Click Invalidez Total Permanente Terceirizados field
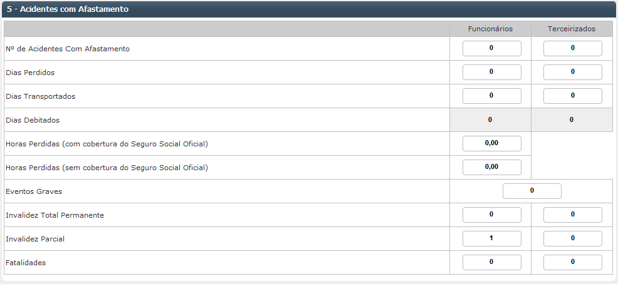The width and height of the screenshot is (618, 284). (x=572, y=215)
